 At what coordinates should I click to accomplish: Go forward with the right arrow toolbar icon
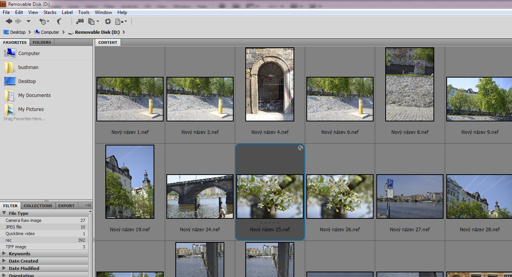18,21
